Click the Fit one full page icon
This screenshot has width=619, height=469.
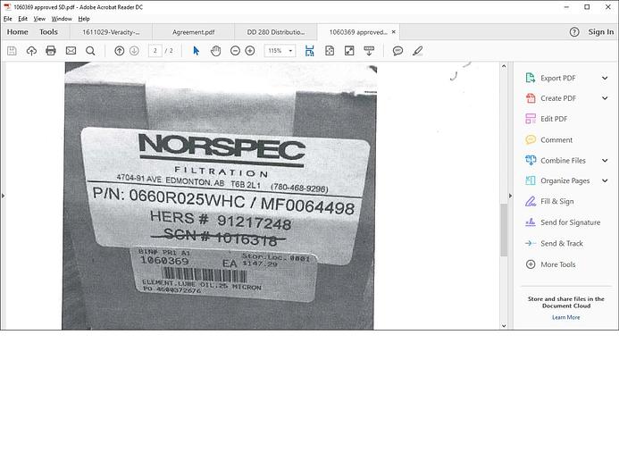pyautogui.click(x=330, y=51)
